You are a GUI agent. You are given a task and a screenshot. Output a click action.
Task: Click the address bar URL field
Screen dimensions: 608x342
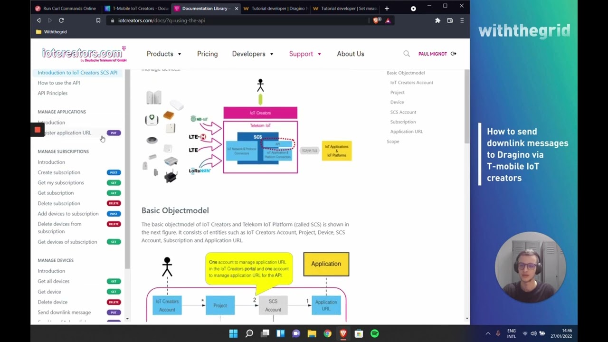(237, 20)
